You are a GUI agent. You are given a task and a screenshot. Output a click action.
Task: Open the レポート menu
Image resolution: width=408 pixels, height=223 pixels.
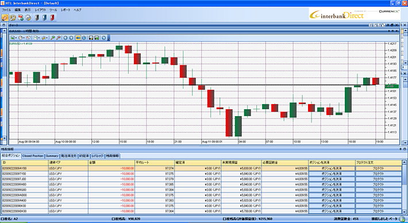66,10
